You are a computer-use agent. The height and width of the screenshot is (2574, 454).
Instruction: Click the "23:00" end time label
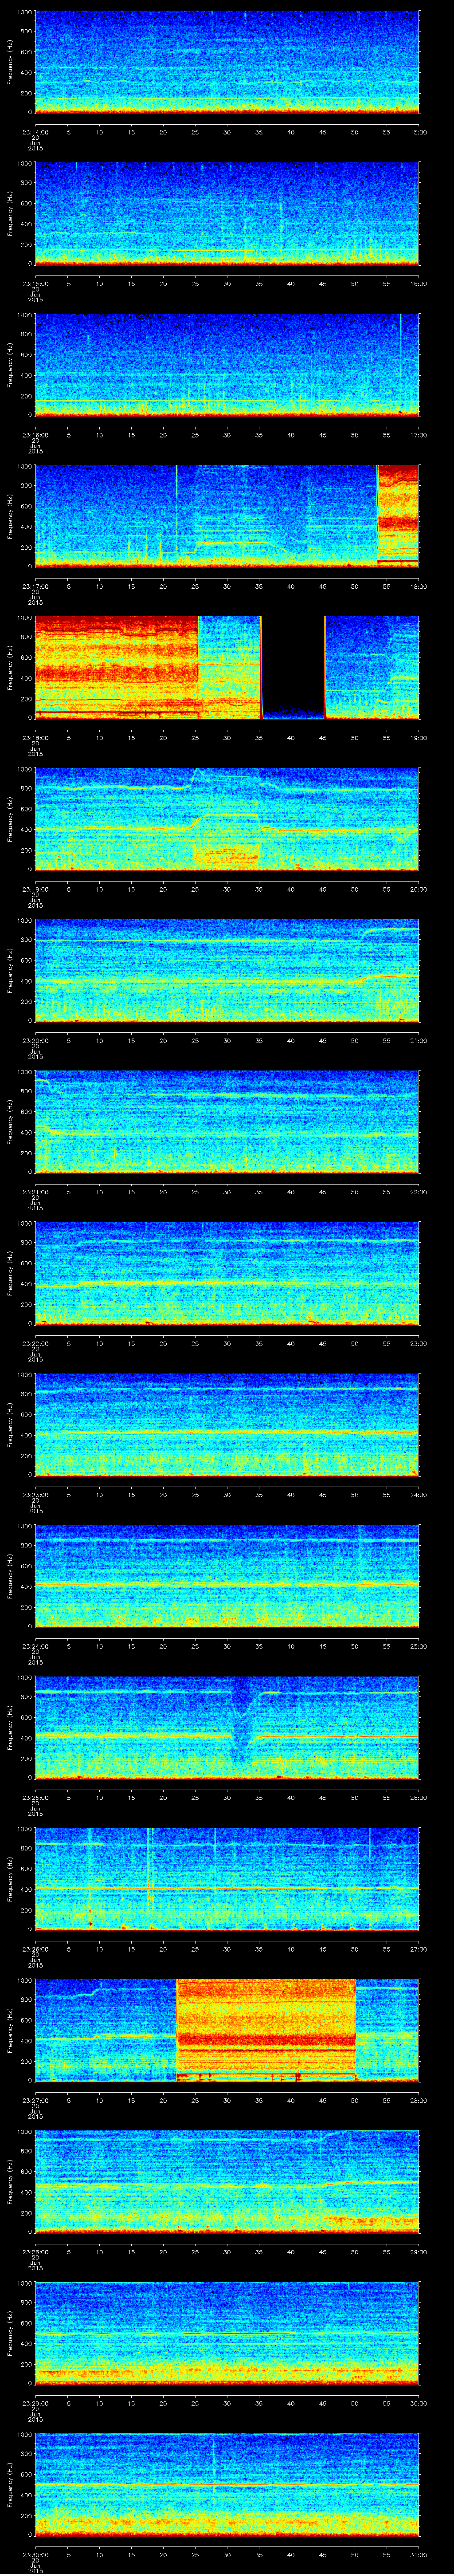(419, 1343)
